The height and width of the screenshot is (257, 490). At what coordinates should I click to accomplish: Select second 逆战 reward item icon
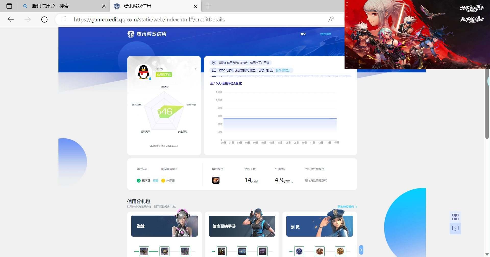click(164, 251)
